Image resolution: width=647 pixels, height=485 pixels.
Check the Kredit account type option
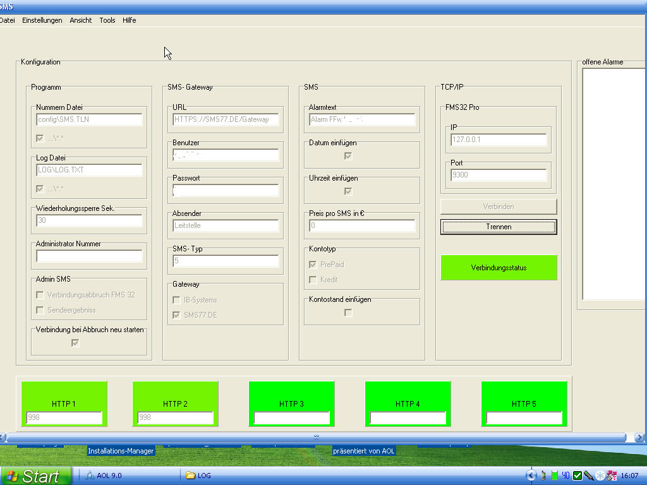(x=313, y=279)
